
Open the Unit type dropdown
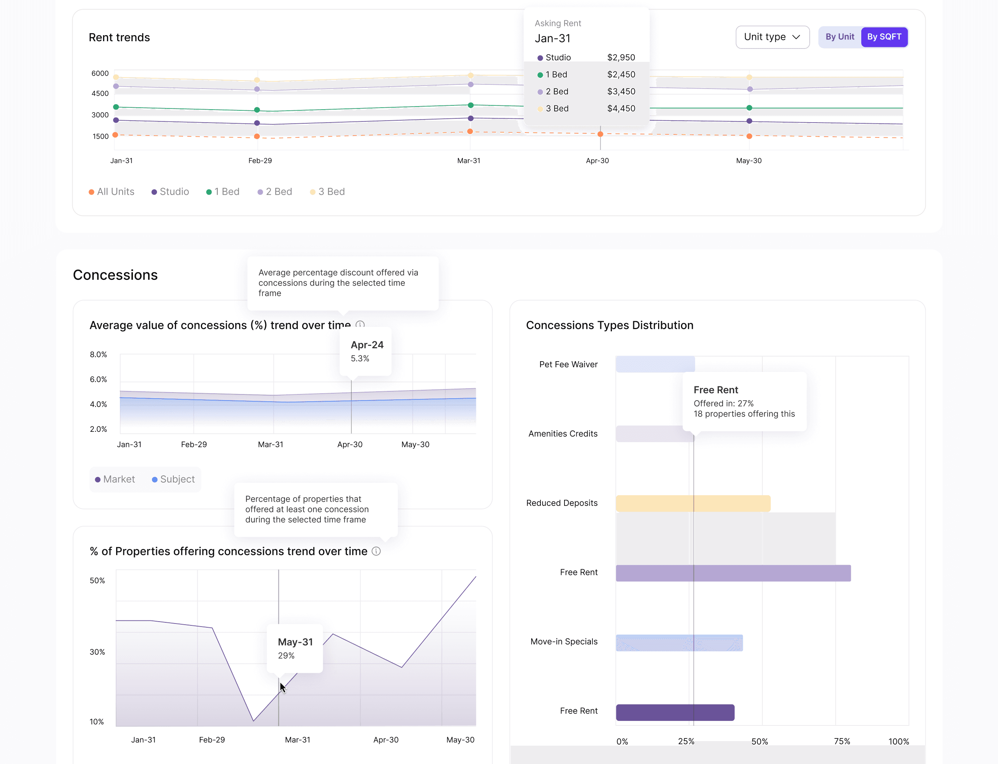coord(772,37)
